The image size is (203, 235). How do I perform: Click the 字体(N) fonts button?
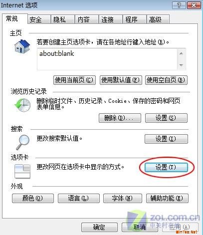coord(123,198)
